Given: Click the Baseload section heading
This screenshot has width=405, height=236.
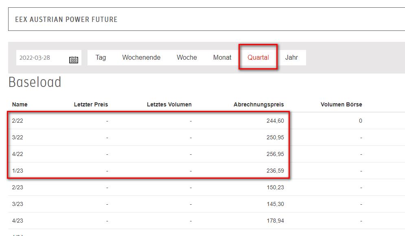Looking at the screenshot, I should point(35,82).
